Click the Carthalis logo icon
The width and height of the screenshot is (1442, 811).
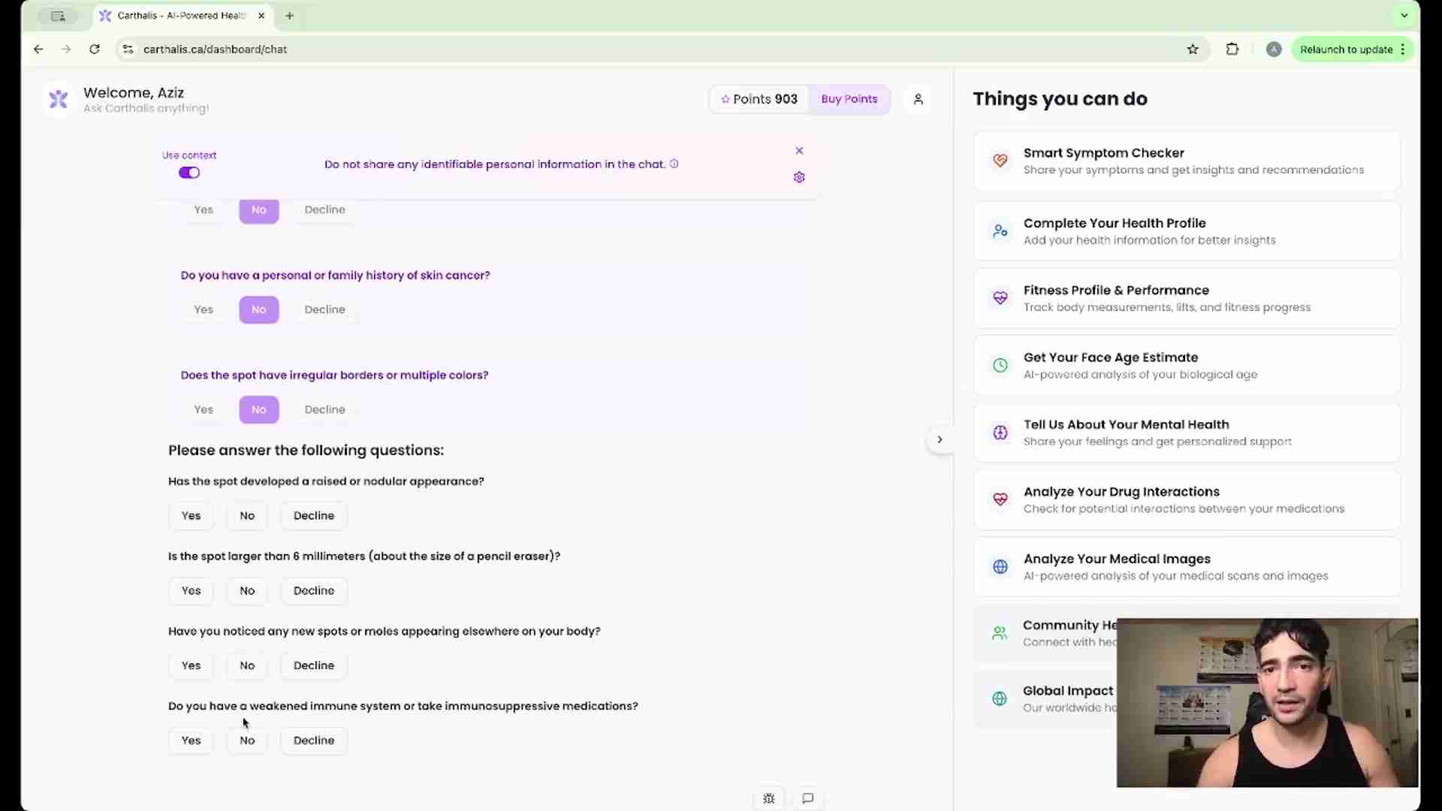click(x=59, y=99)
